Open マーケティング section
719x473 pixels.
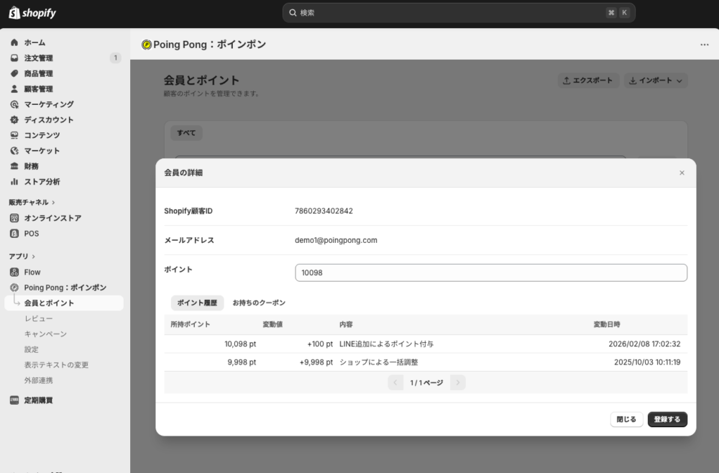click(x=48, y=104)
